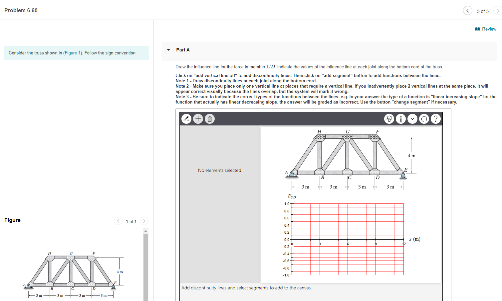Open the trash delete icon
Image resolution: width=502 pixels, height=301 pixels.
[x=209, y=119]
